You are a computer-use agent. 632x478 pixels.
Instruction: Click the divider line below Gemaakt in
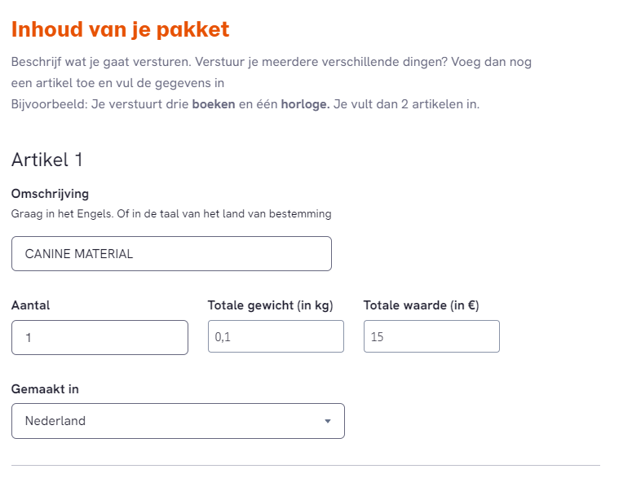306,466
